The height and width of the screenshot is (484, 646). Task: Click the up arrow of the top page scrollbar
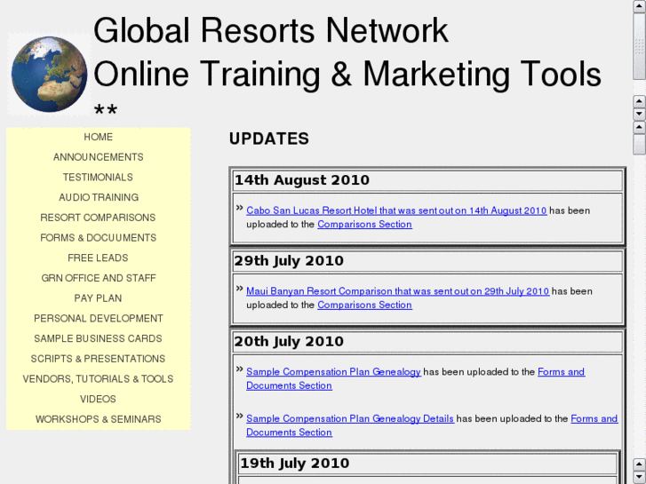pos(640,5)
